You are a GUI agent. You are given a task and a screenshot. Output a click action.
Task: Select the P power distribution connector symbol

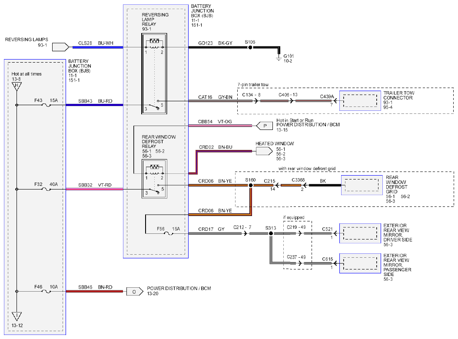click(x=264, y=126)
